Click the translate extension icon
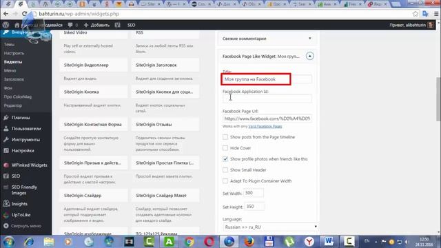 point(425,14)
